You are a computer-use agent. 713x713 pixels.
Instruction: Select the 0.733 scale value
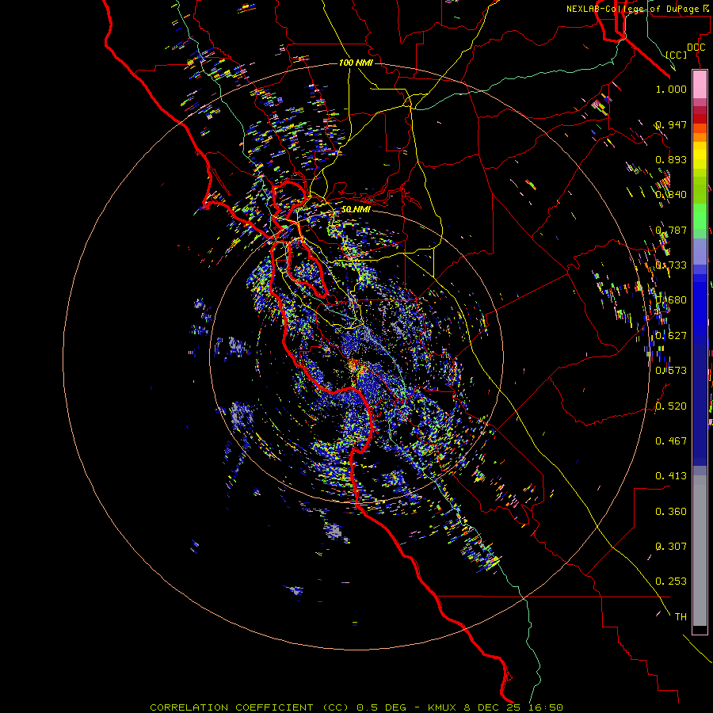(x=671, y=265)
